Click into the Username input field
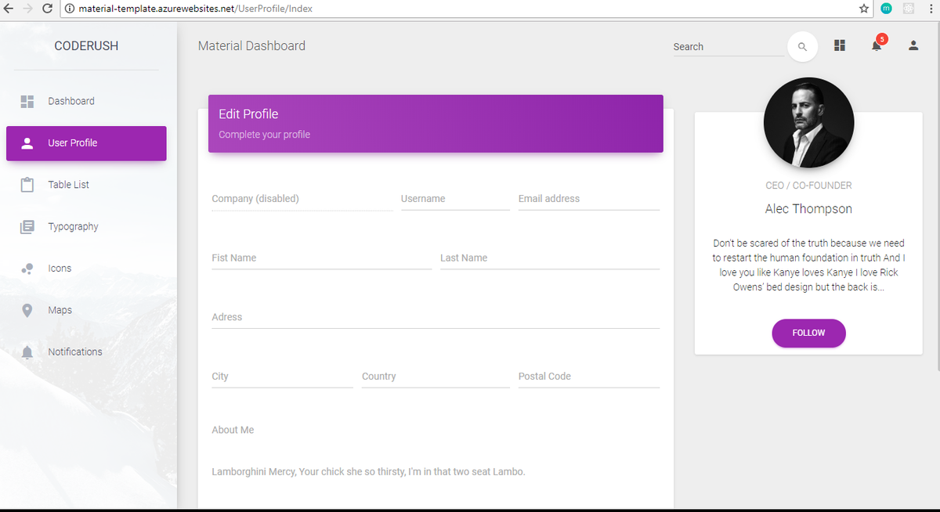 (454, 199)
